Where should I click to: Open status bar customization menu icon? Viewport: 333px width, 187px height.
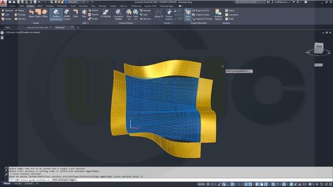coord(330,184)
